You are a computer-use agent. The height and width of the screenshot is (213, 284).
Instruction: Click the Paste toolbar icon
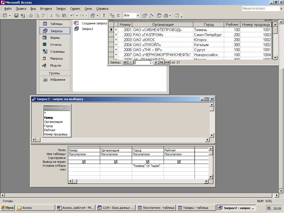point(64,16)
